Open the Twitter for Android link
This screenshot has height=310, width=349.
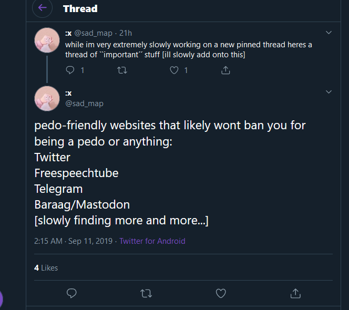point(152,241)
